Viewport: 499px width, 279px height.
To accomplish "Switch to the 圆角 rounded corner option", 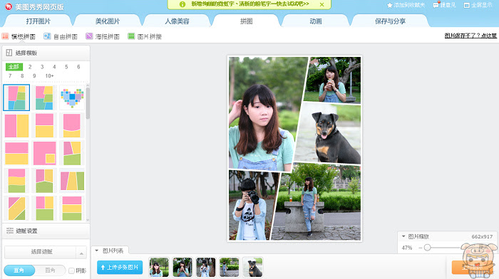I will pyautogui.click(x=50, y=270).
